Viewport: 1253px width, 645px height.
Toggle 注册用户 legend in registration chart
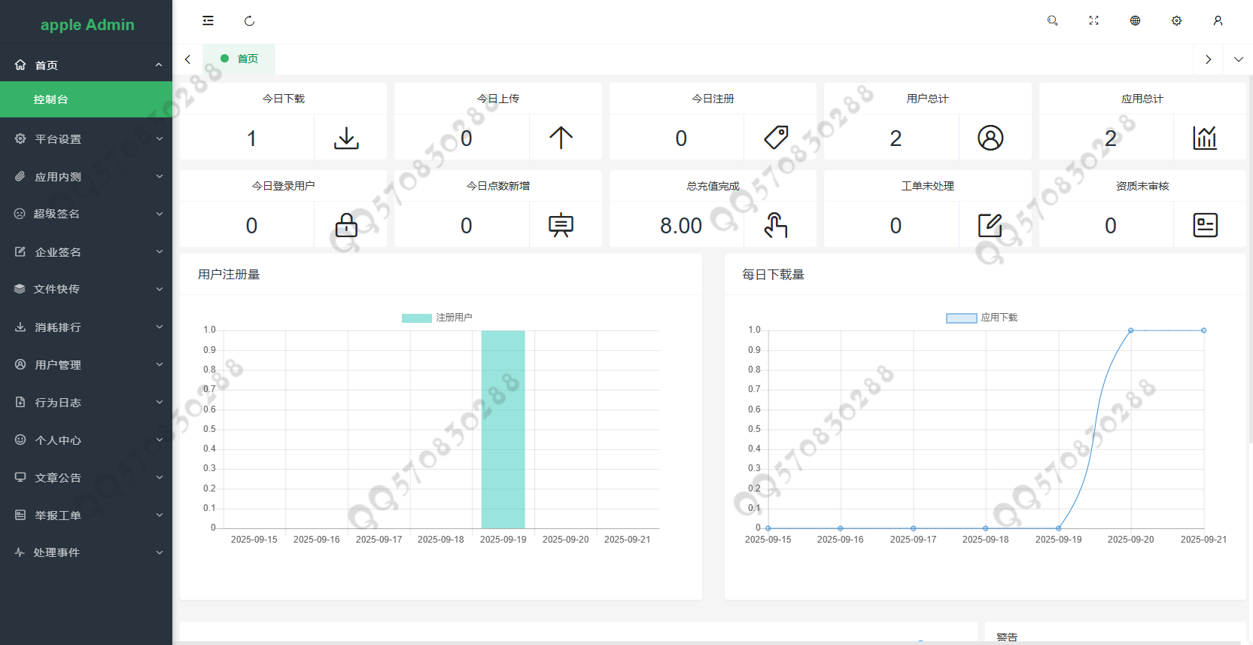[x=437, y=318]
